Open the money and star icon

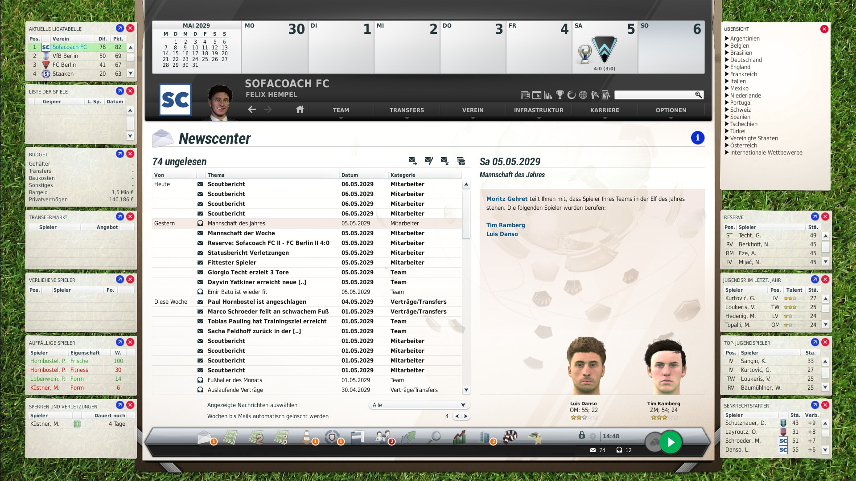(x=535, y=438)
